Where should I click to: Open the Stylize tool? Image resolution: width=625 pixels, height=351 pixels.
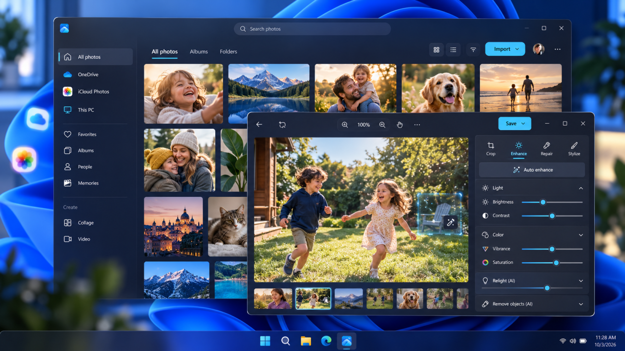[574, 149]
